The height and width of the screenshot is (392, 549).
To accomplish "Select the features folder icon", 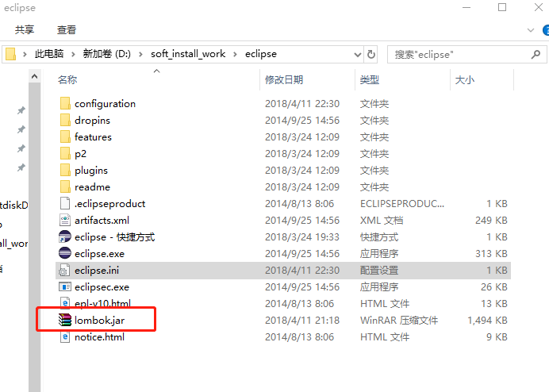I will pos(65,137).
